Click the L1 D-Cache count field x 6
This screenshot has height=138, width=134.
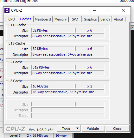[90, 30]
